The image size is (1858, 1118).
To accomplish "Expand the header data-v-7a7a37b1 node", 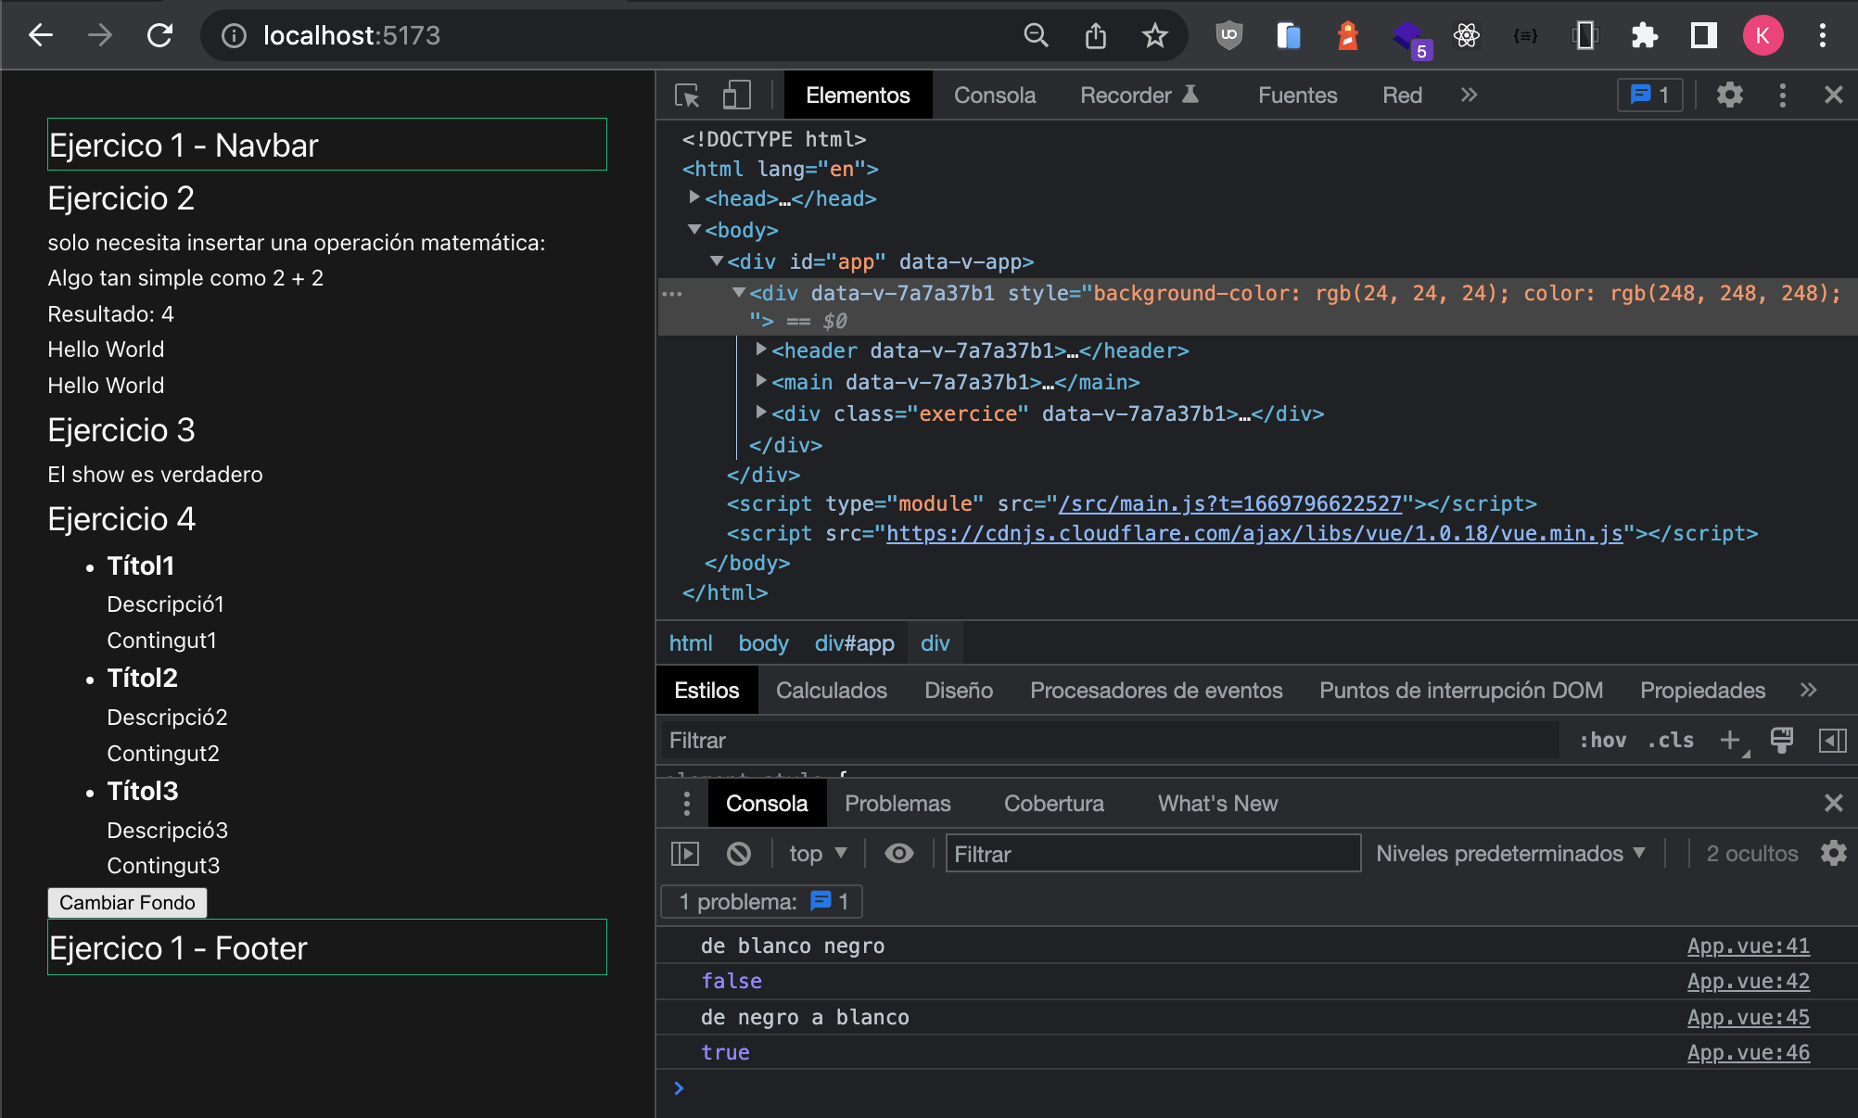I will click(x=761, y=349).
